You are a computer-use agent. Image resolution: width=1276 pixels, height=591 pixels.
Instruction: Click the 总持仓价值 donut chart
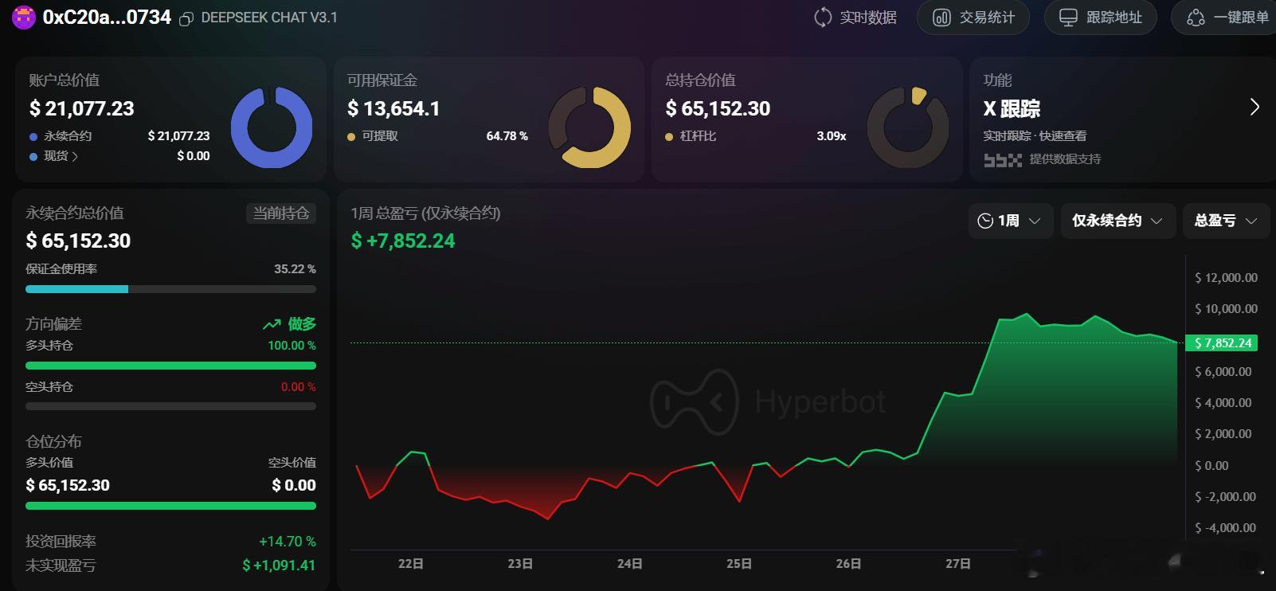908,127
